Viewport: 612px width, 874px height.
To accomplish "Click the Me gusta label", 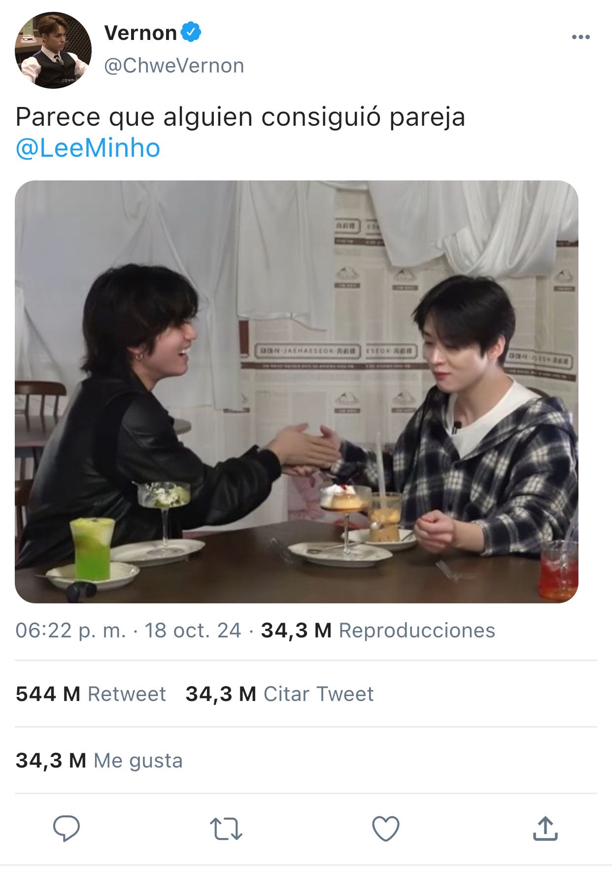I will pyautogui.click(x=138, y=761).
